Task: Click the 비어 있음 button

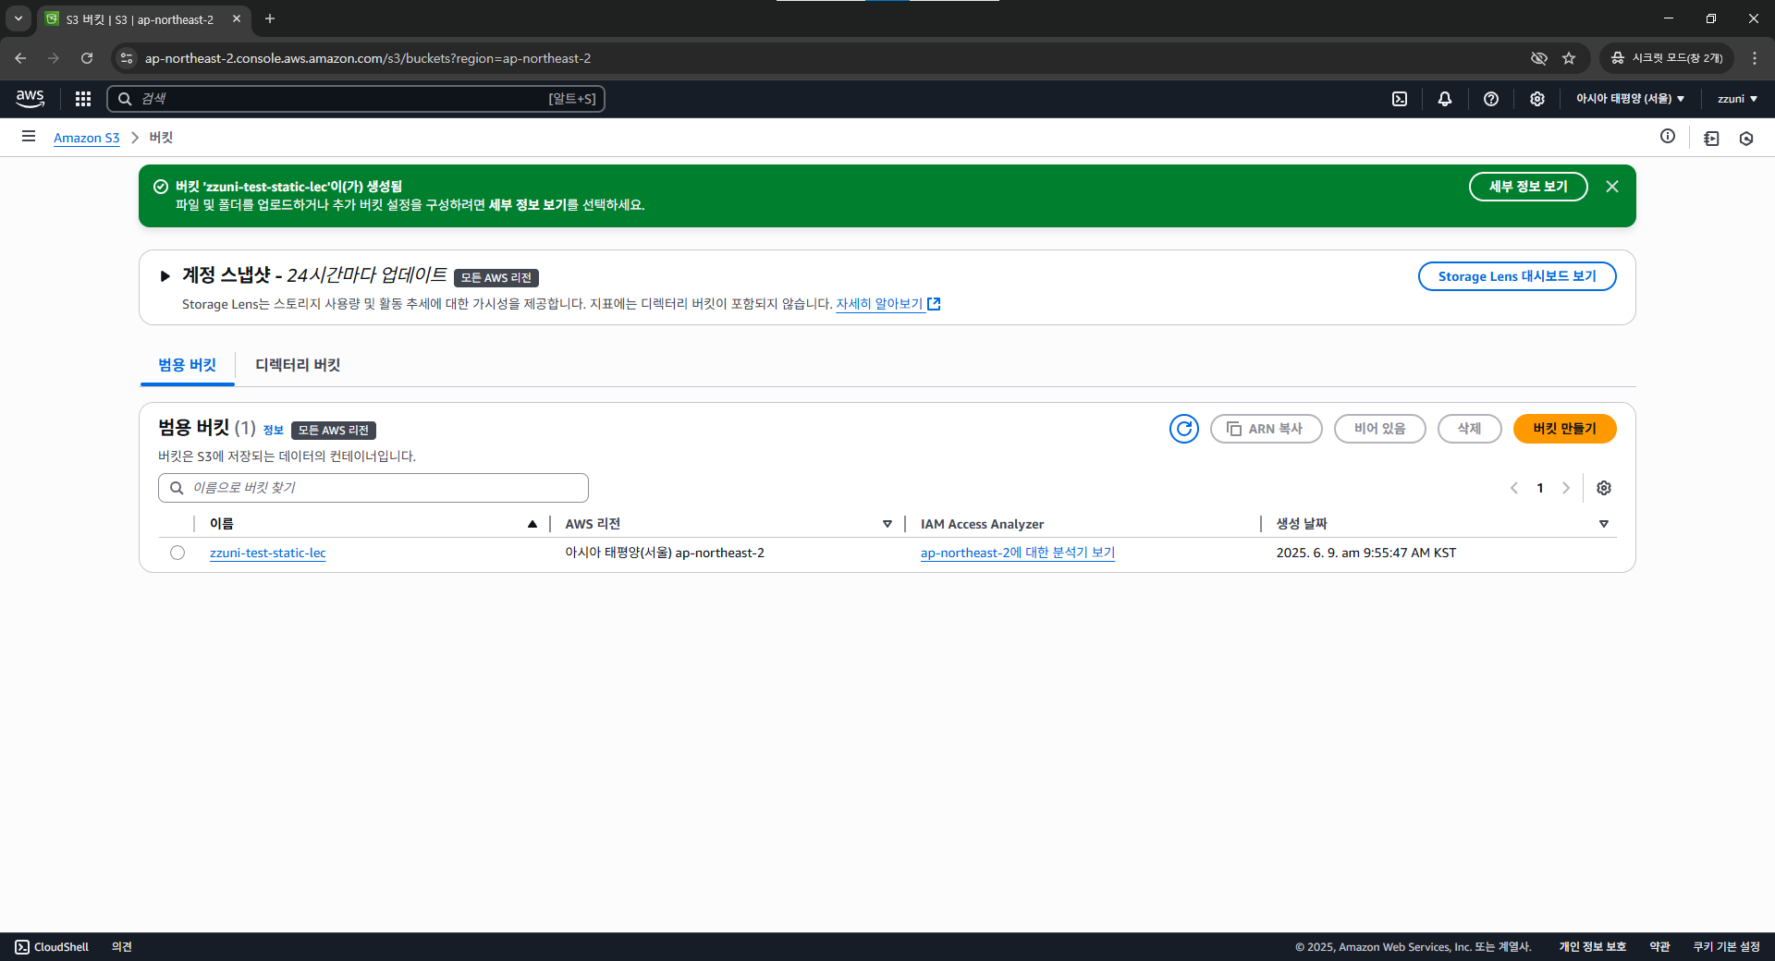Action: coord(1379,429)
